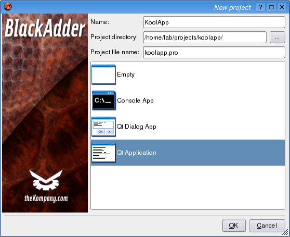Screen dimensions: 290x237
Task: Open the What's This help button
Action: tap(260, 7)
